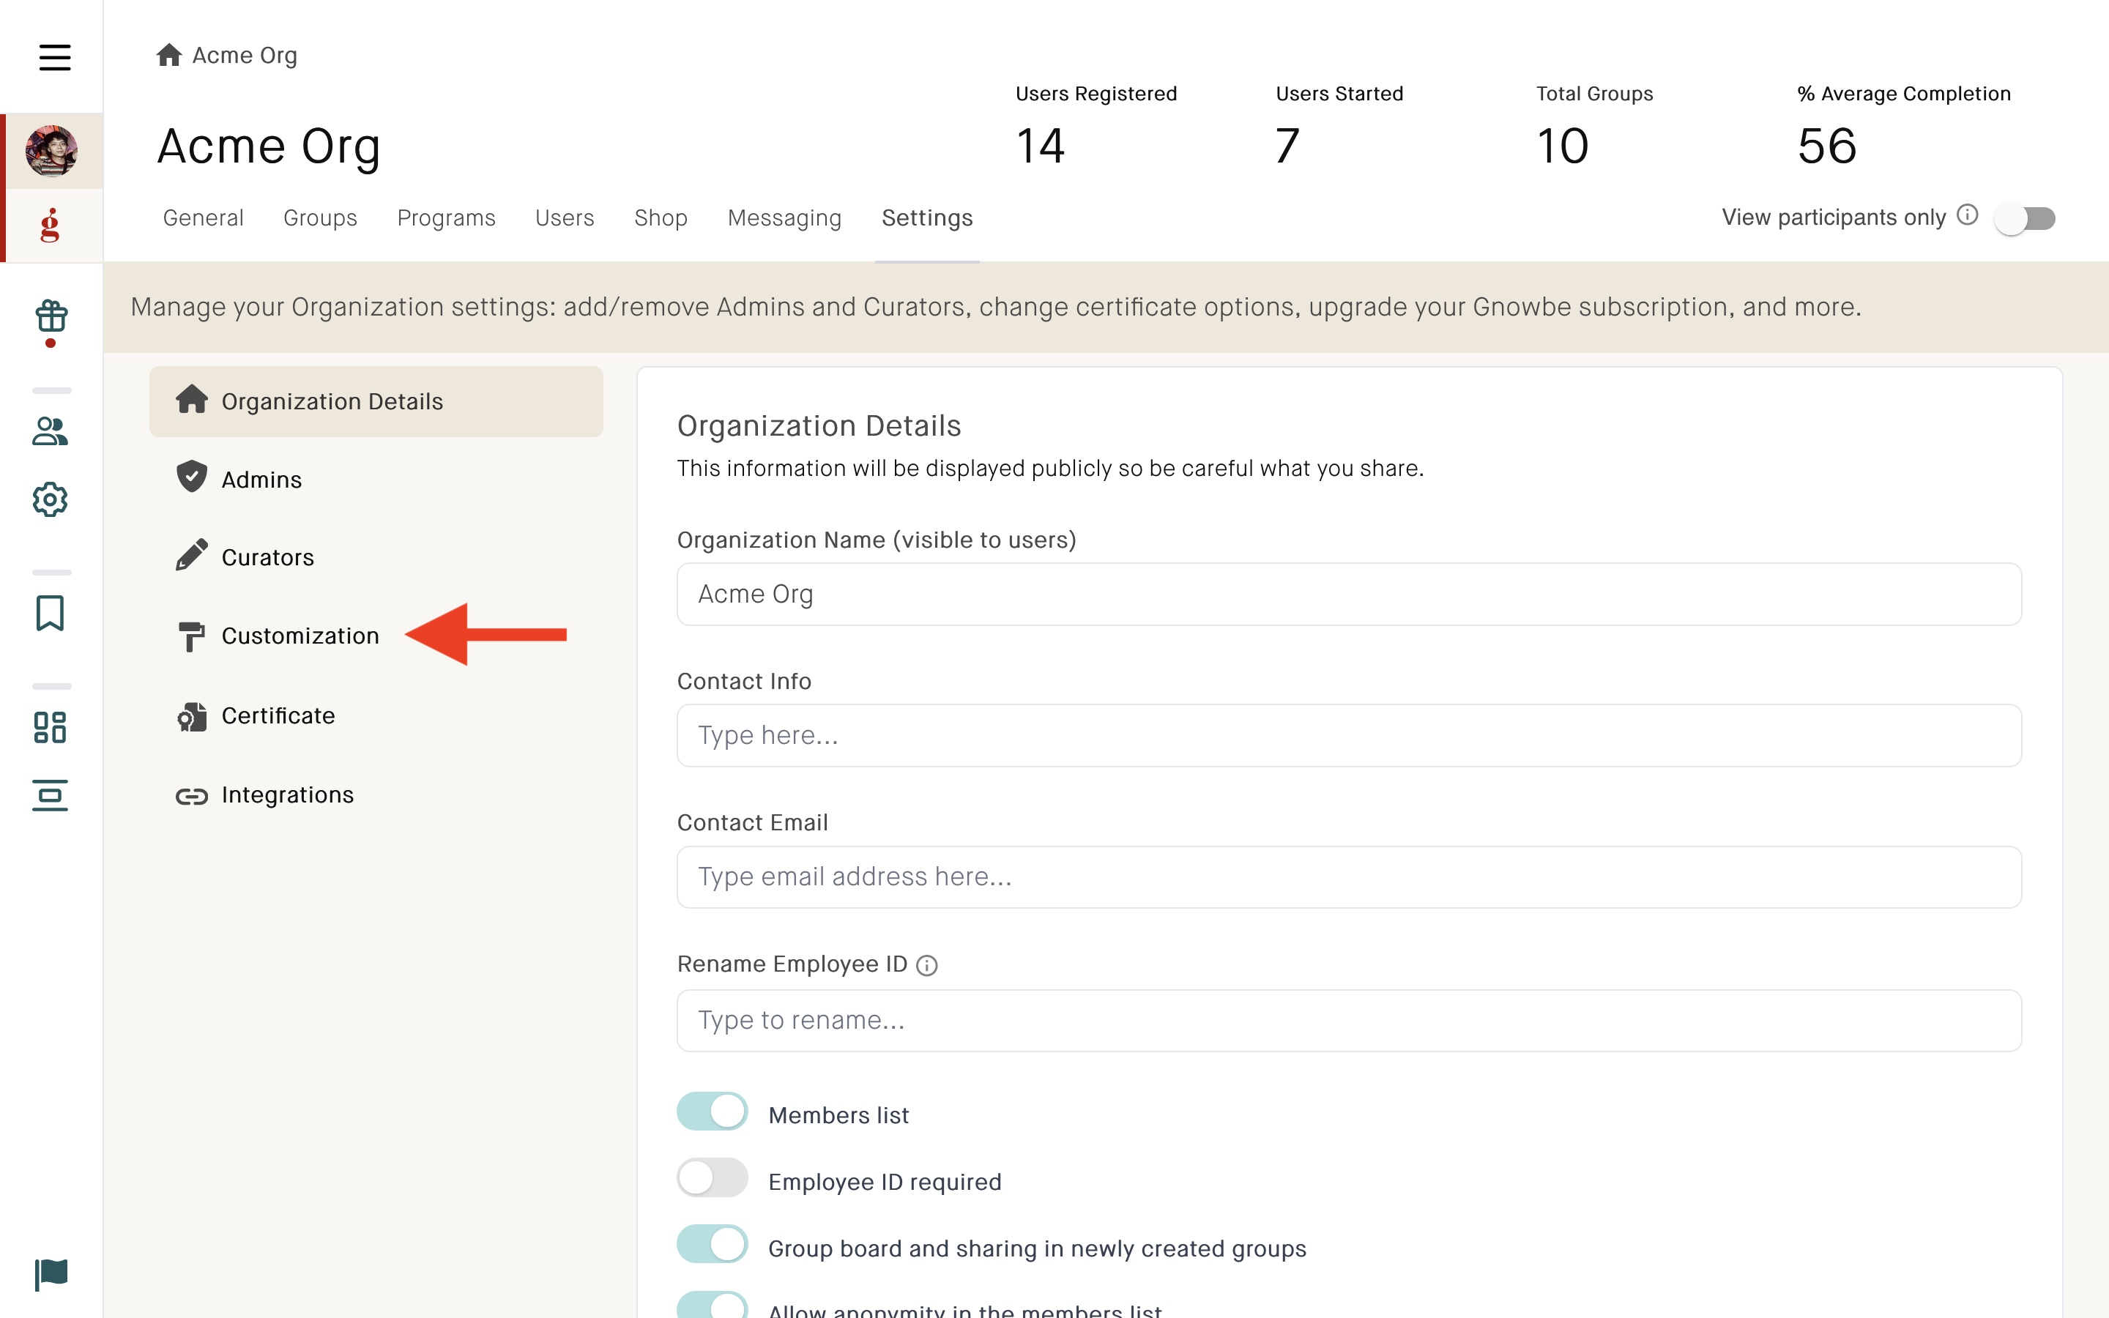The image size is (2109, 1318).
Task: Open the hamburger menu
Action: coord(54,58)
